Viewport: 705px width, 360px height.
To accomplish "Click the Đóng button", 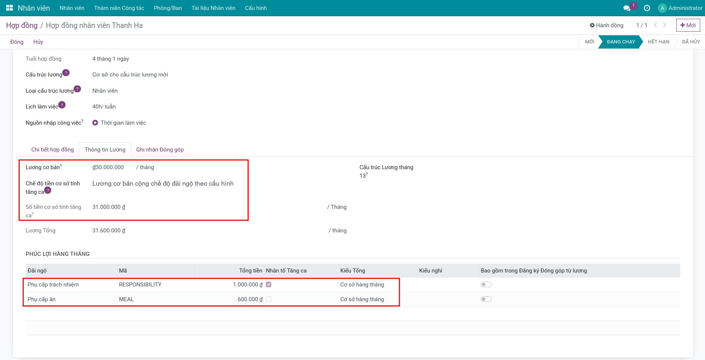I will 17,42.
